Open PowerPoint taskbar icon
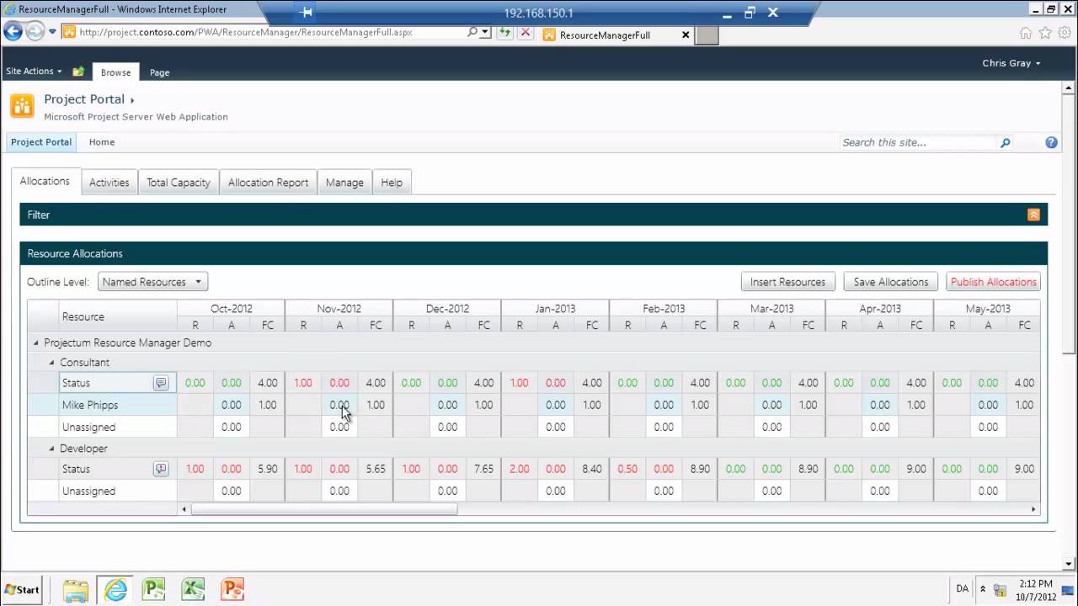The width and height of the screenshot is (1078, 606). (x=232, y=589)
